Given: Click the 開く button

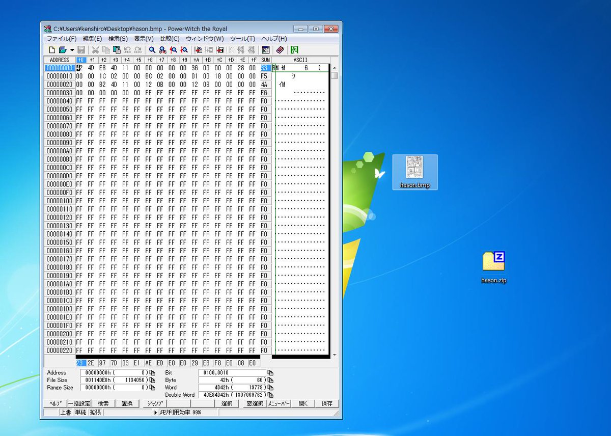Looking at the screenshot, I should [x=303, y=403].
